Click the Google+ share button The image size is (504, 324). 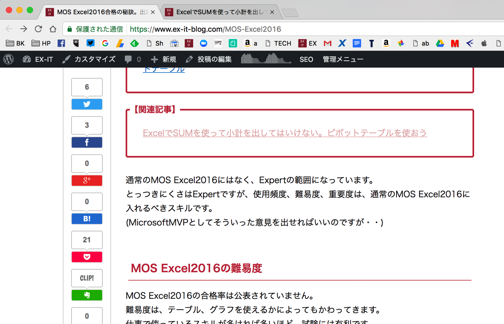[87, 181]
